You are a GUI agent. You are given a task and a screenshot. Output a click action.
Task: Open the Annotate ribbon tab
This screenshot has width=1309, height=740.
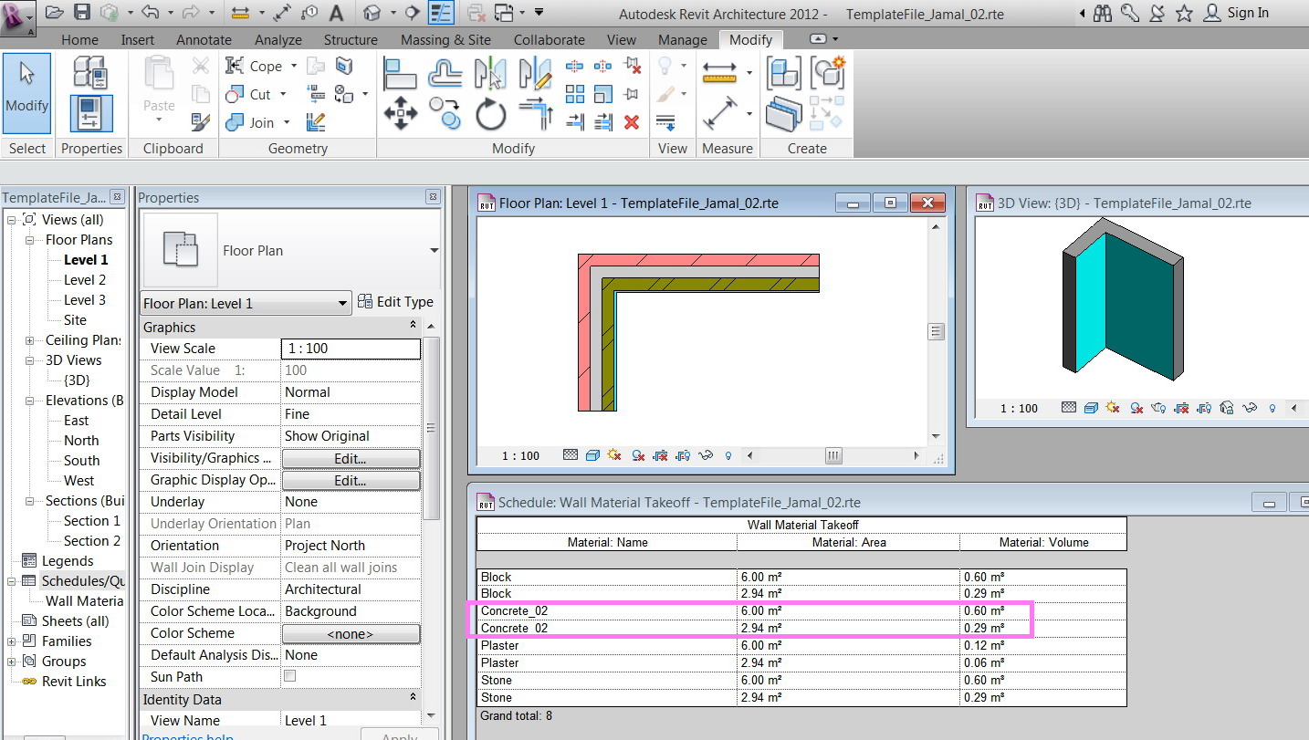pos(204,39)
